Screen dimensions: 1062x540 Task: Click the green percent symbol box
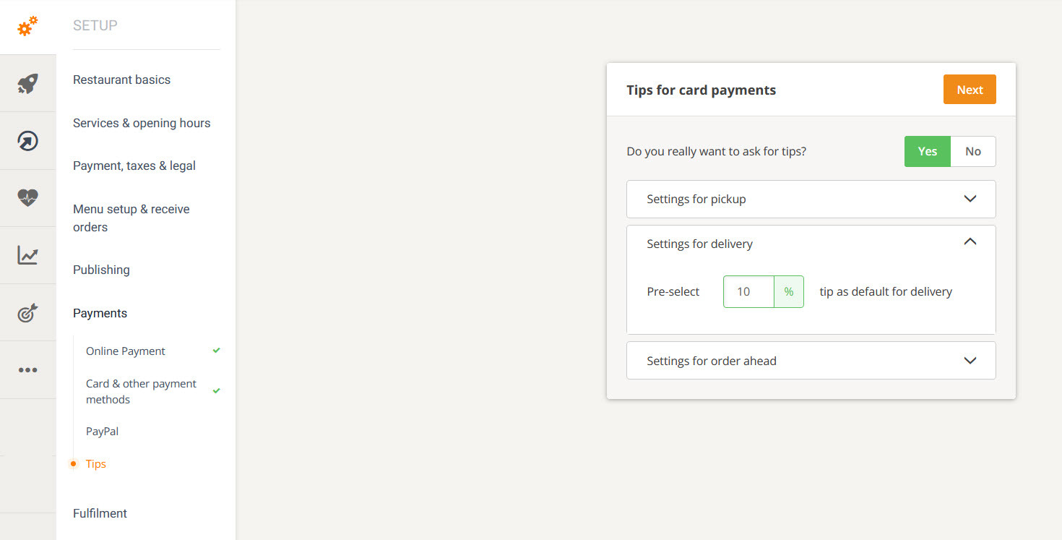click(789, 292)
